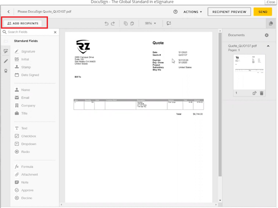Open the help question mark icon

175,12
